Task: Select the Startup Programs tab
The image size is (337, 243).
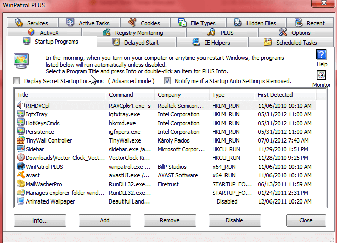Action: (51, 42)
